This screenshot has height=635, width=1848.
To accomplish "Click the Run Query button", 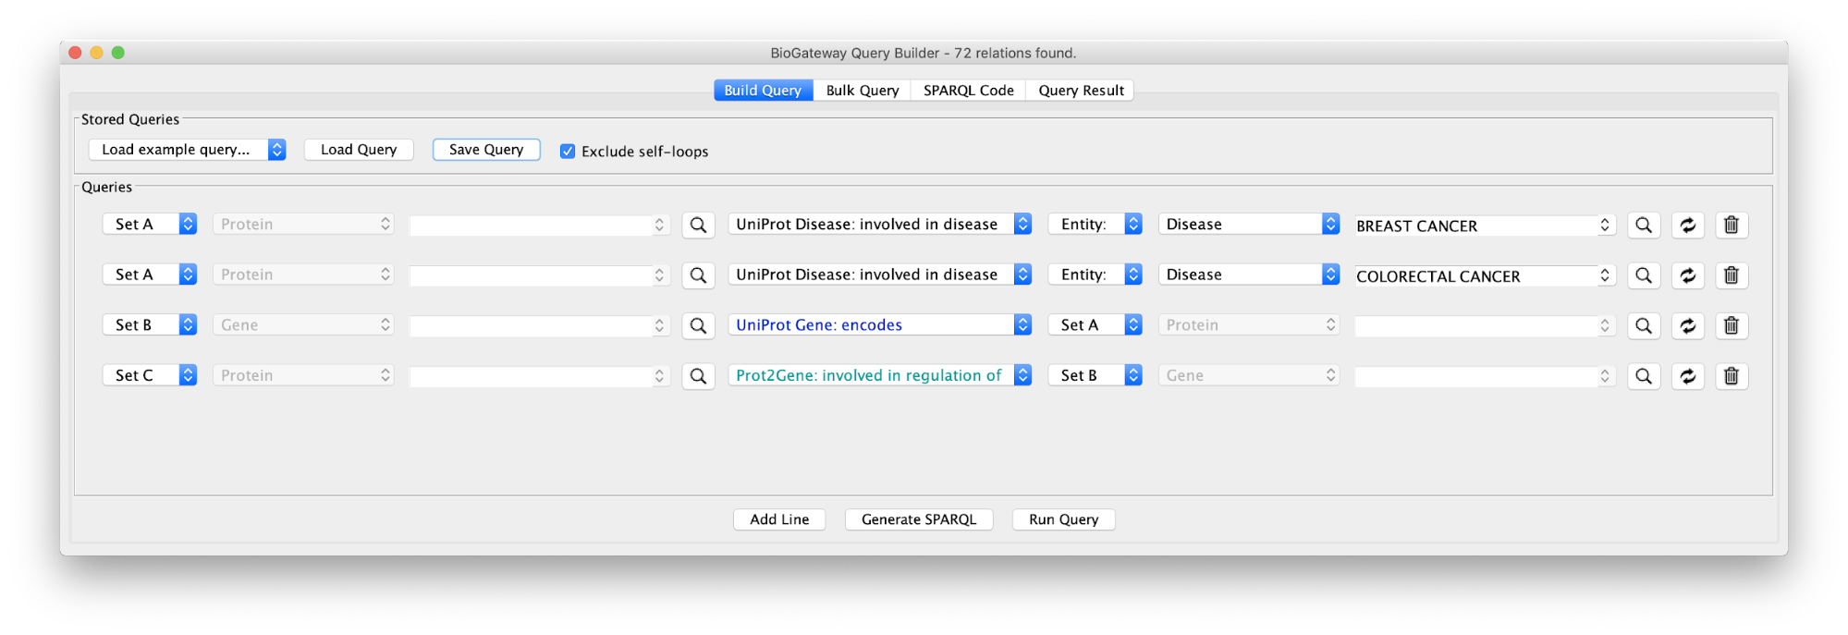I will click(1063, 519).
